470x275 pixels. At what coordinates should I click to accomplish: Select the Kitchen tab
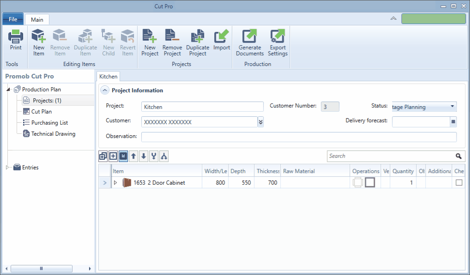point(108,77)
